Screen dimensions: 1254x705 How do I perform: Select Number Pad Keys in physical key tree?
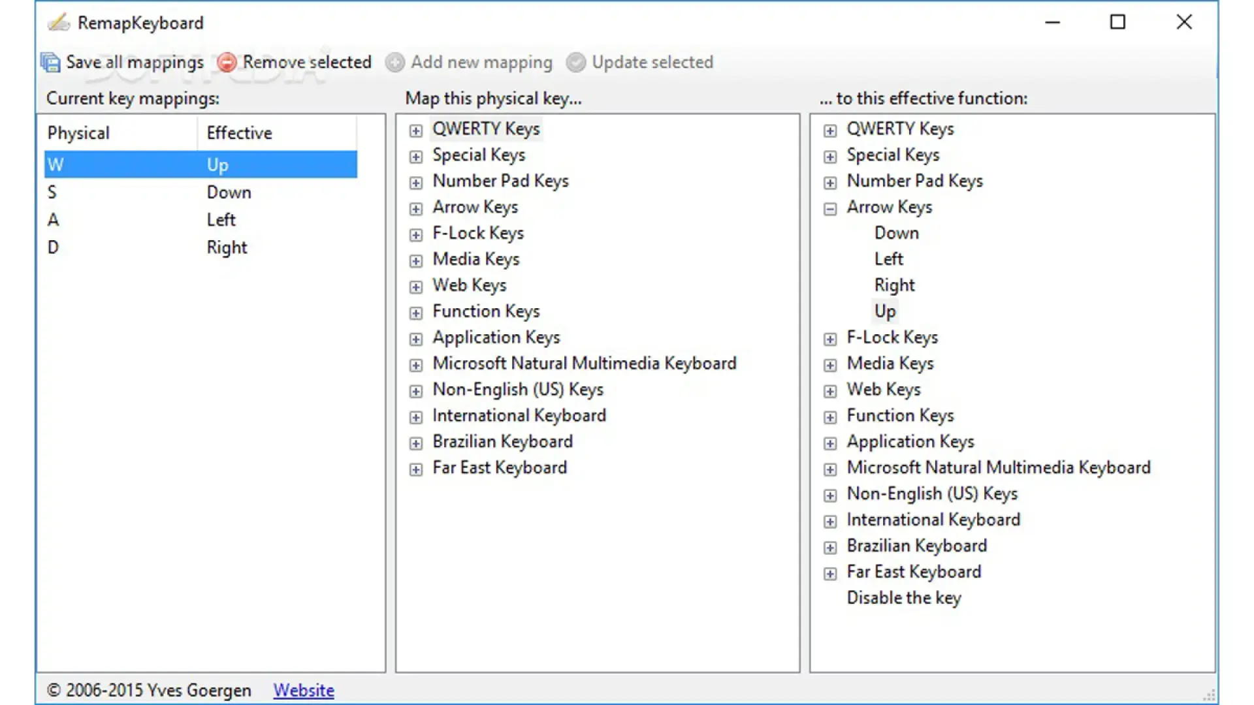[500, 181]
